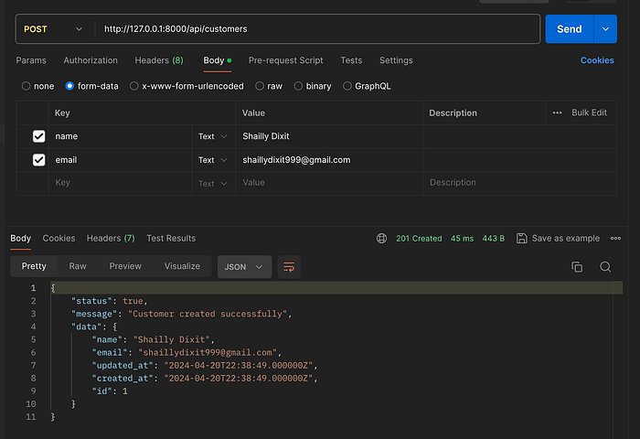The width and height of the screenshot is (640, 439).
Task: Click the globe network icon beside 201 Created
Action: point(381,238)
